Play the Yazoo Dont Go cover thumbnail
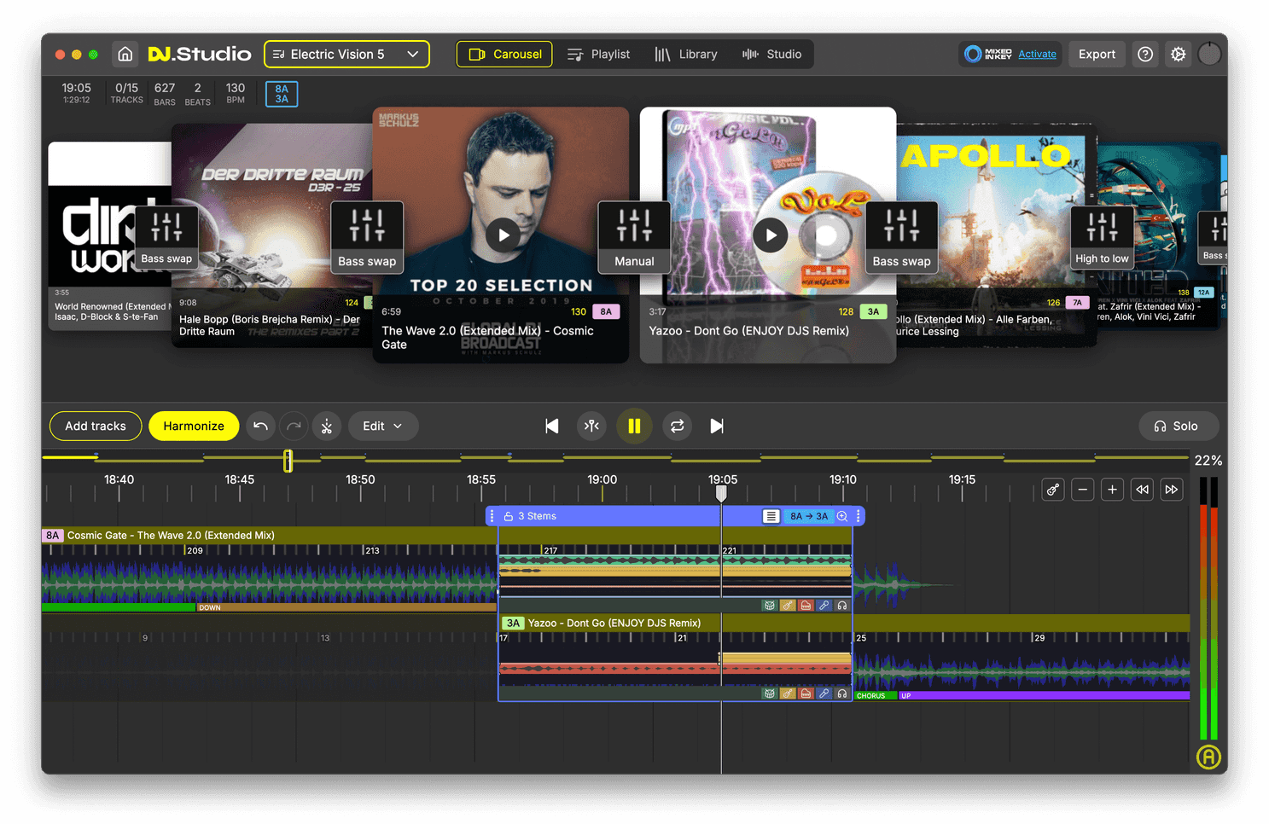The image size is (1269, 824). tap(771, 235)
